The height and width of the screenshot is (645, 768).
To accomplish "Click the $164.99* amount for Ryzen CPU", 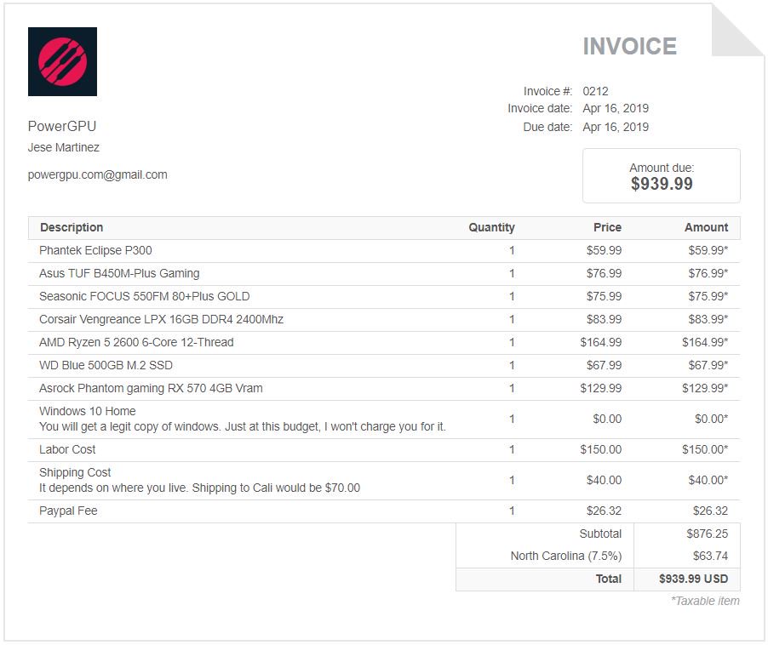I will point(705,343).
